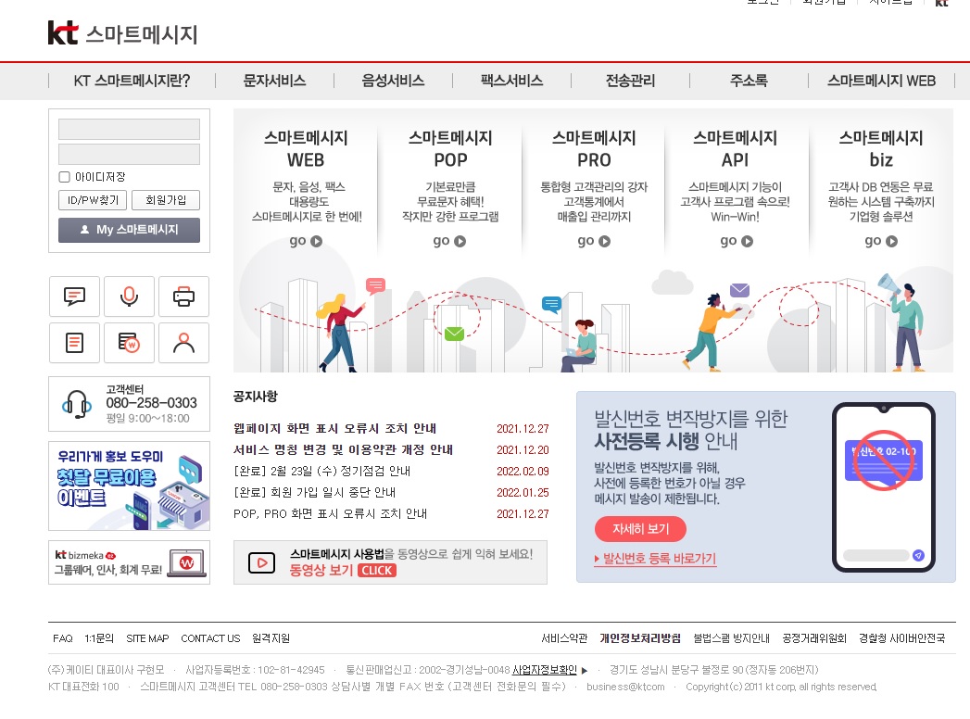
Task: Open the KT 스마트메시지란? menu
Action: point(132,81)
